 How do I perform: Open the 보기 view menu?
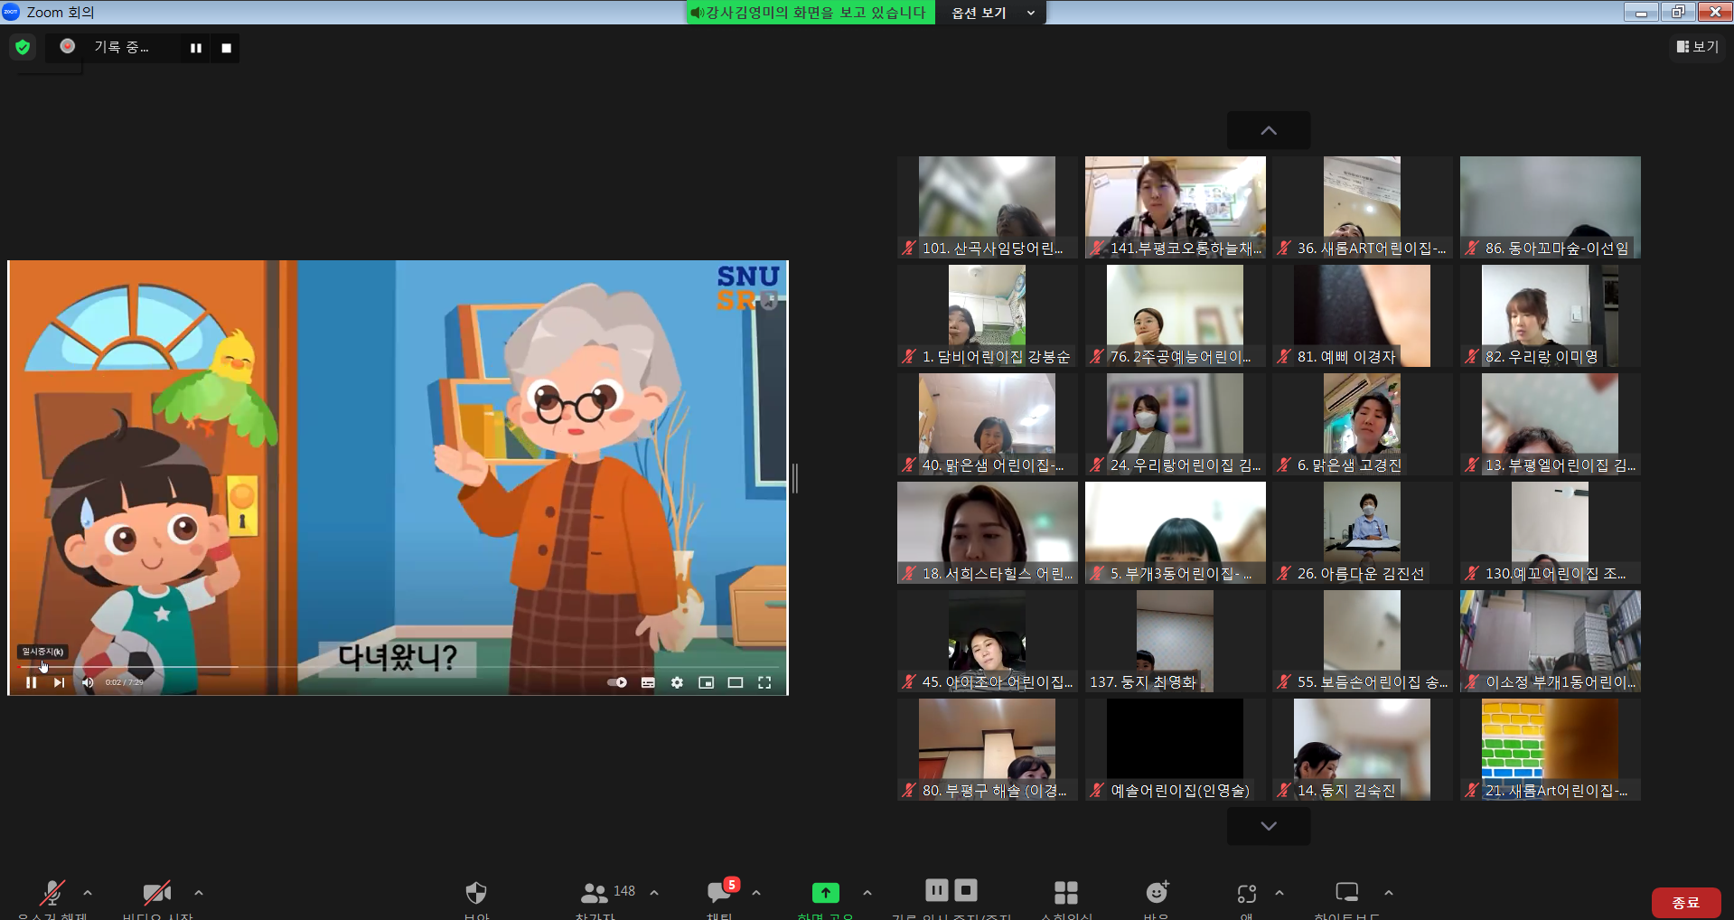pos(1698,46)
